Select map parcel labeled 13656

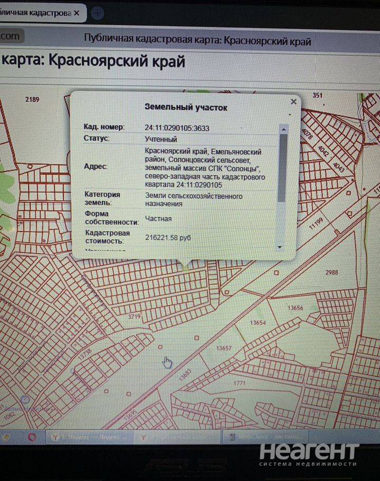click(295, 308)
